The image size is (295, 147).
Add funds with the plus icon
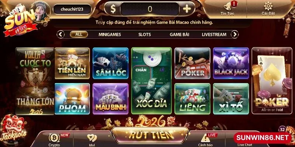tap(187, 8)
